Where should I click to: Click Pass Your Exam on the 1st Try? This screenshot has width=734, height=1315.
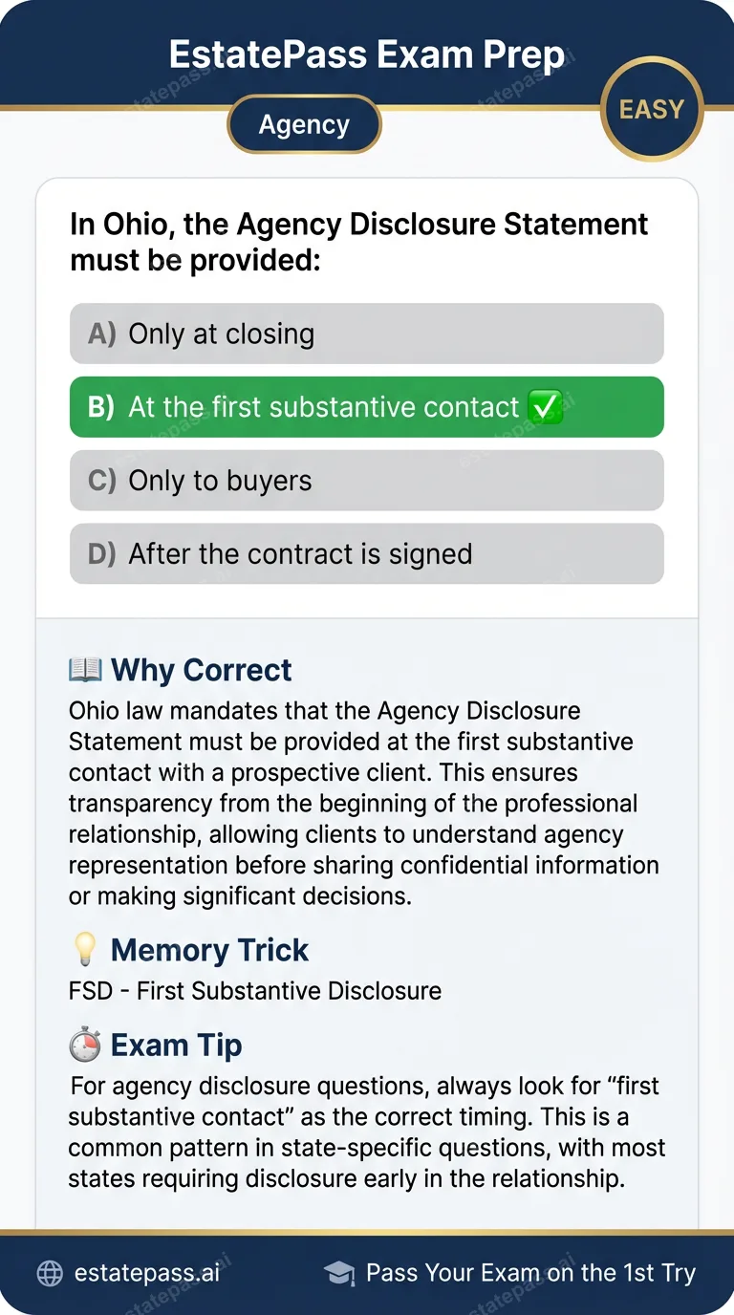532,1272
